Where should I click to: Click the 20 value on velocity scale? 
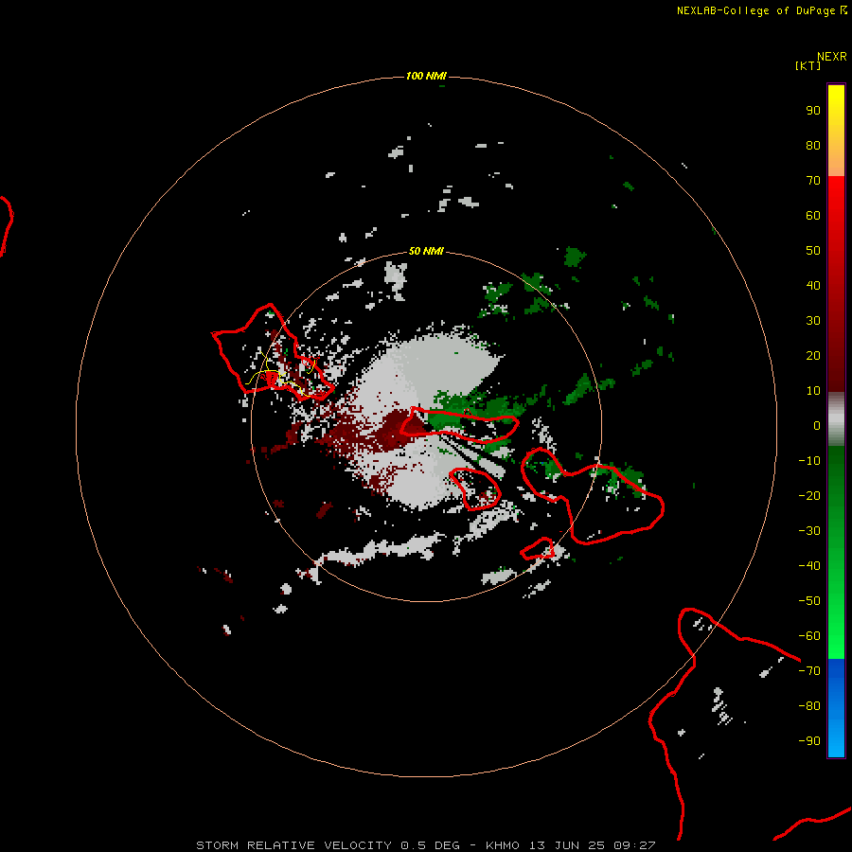(x=813, y=356)
